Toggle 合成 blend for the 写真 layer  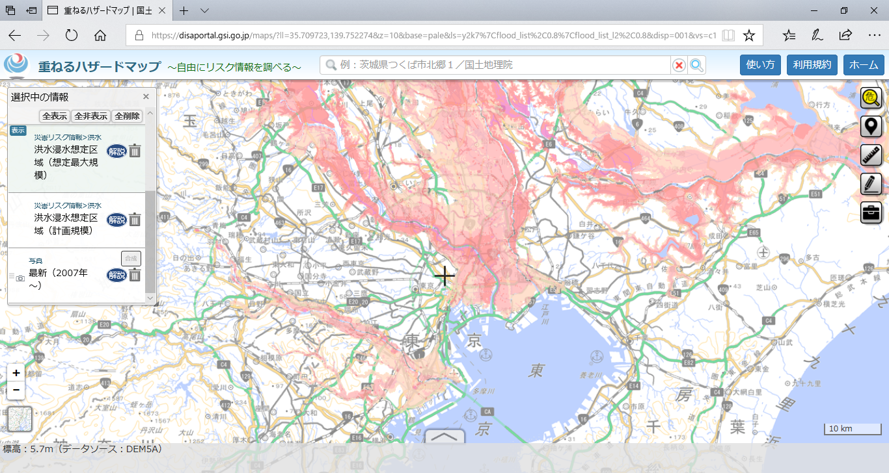point(131,258)
